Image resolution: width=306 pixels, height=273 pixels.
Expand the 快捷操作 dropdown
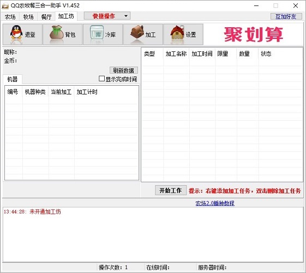pyautogui.click(x=107, y=16)
